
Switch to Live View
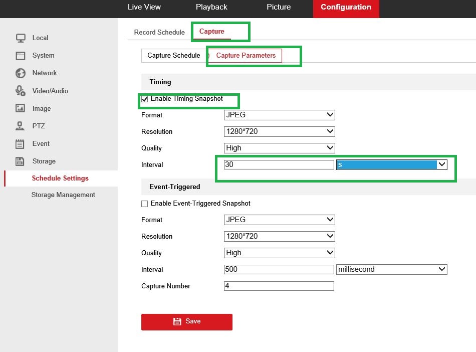144,7
